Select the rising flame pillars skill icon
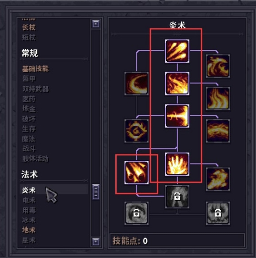Viewport: 256px width, 258px height. [x=218, y=98]
